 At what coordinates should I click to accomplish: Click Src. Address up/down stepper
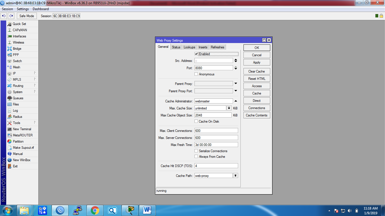click(x=236, y=61)
